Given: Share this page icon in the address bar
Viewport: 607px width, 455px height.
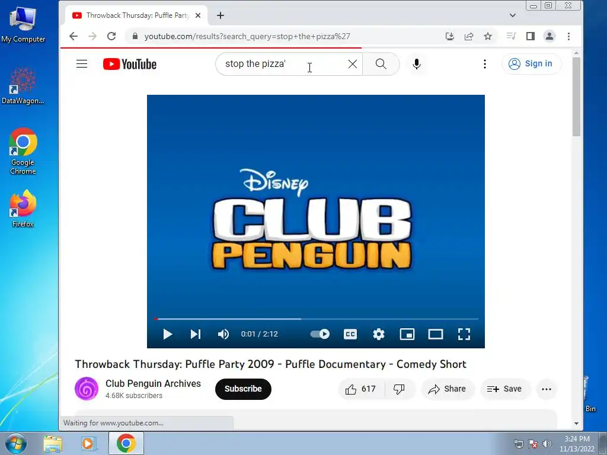Looking at the screenshot, I should tap(469, 36).
